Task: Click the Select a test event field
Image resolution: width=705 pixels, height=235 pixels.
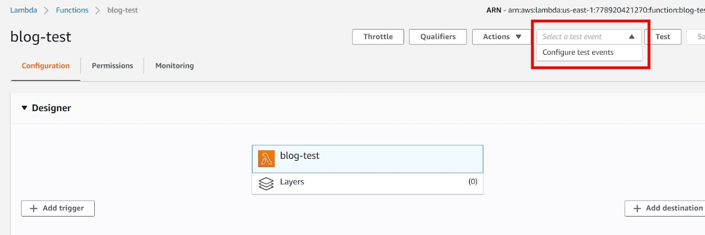Action: click(589, 37)
